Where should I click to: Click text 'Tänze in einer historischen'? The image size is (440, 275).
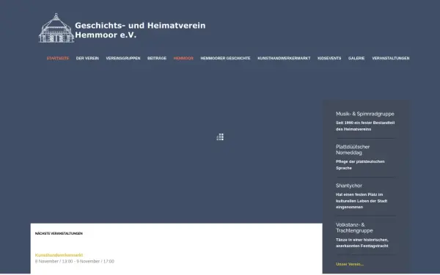(362, 240)
